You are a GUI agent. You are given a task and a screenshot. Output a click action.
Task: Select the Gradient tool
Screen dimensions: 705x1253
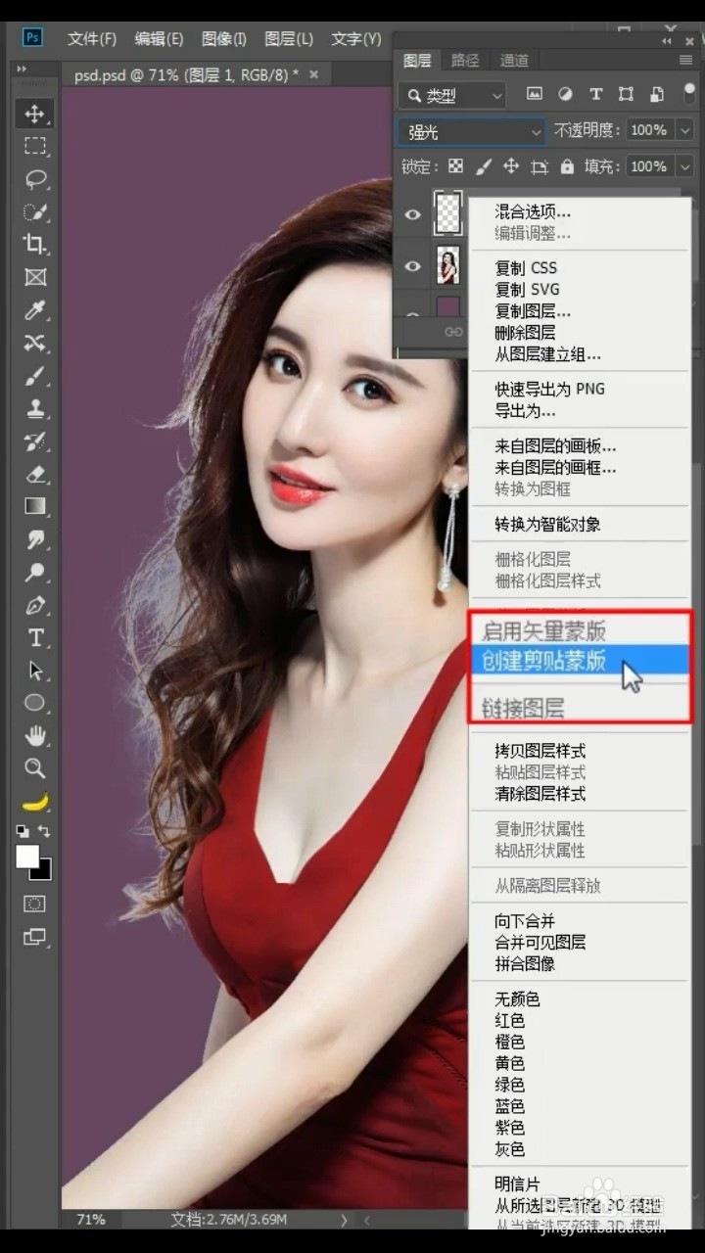click(35, 506)
